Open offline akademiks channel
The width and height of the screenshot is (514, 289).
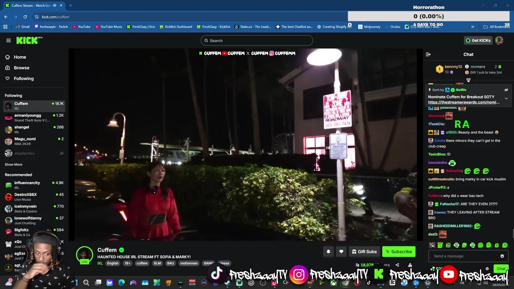34,153
